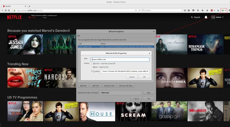The width and height of the screenshot is (230, 127).
Task: Click Cancel in Site Properties dialog
Action: point(132,77)
